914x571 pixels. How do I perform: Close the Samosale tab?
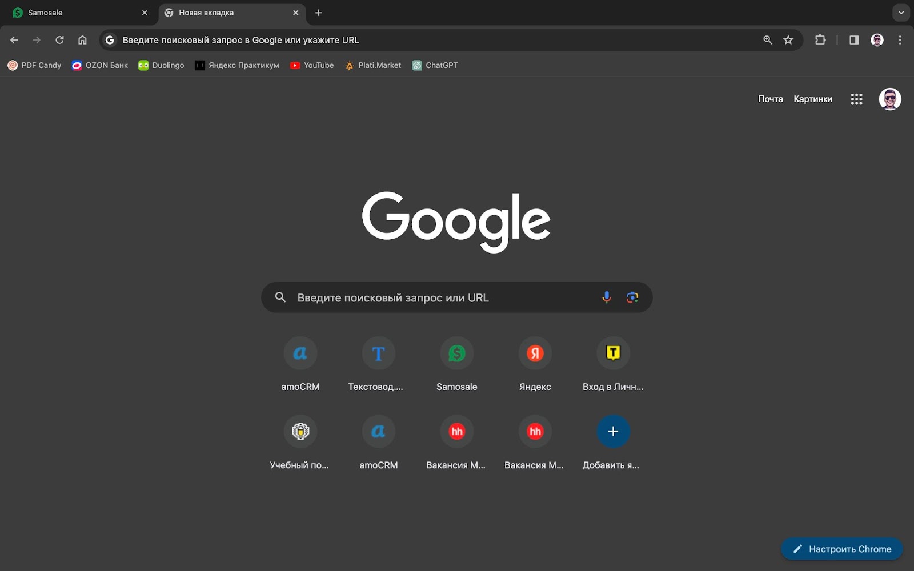(x=145, y=13)
